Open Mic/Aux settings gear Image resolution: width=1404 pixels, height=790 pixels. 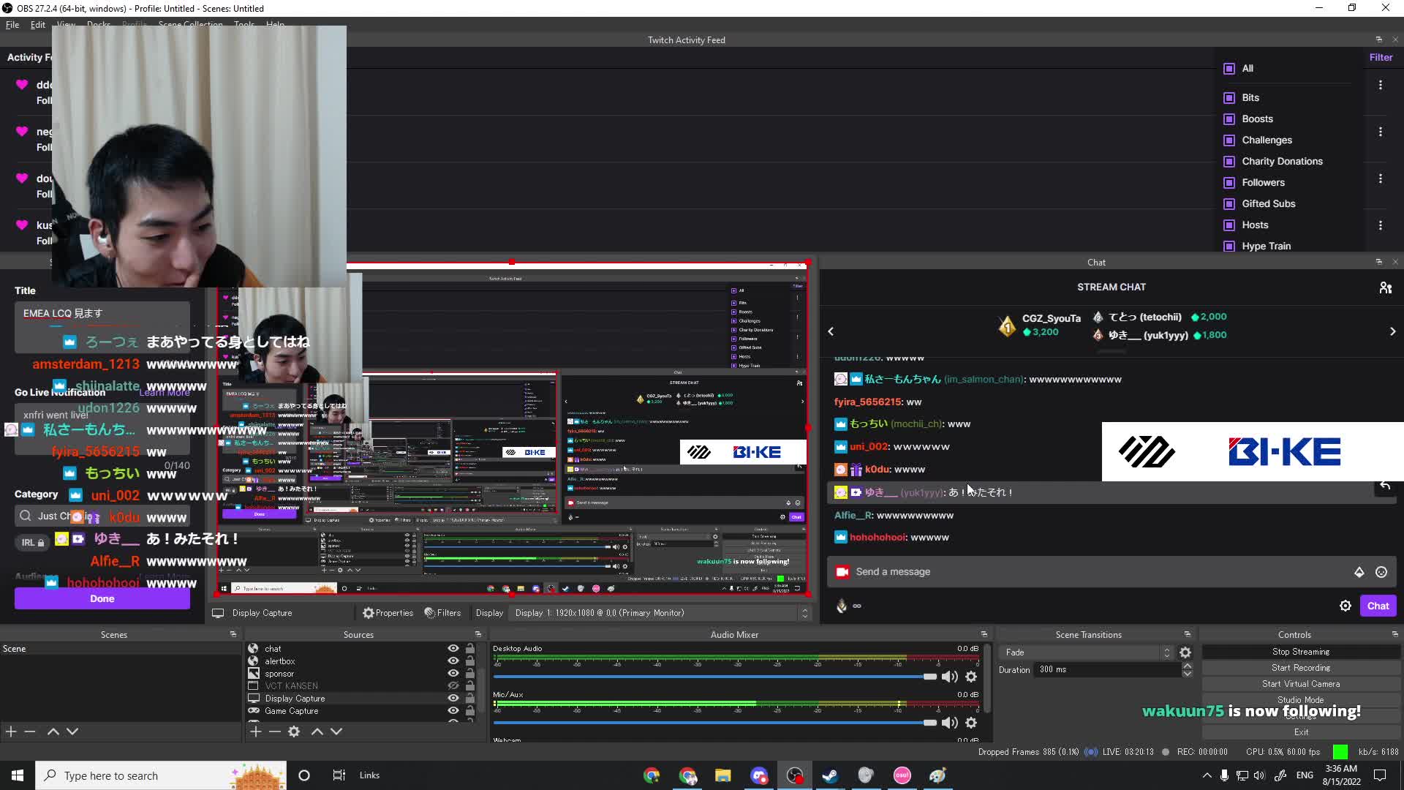coord(971,723)
